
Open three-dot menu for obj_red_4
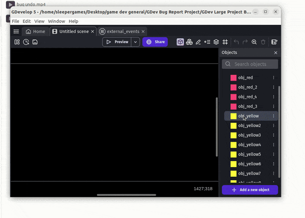pyautogui.click(x=273, y=97)
